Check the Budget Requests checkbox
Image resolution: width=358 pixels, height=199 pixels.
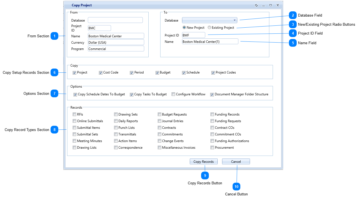160,114
